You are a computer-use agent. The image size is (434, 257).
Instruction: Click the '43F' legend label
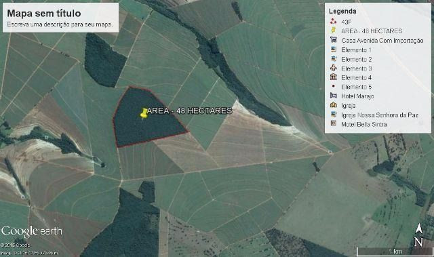[x=347, y=22]
